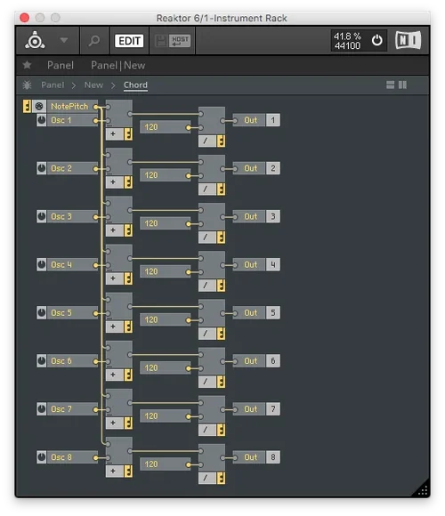Click the Native Instruments NI logo

pyautogui.click(x=409, y=40)
